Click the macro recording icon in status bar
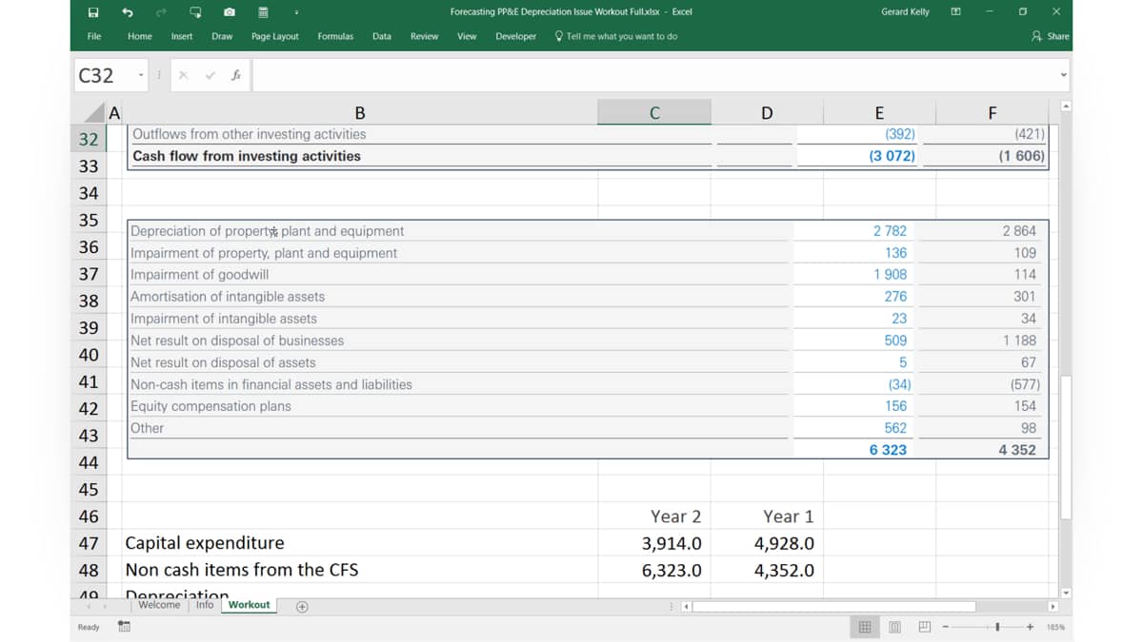The width and height of the screenshot is (1143, 642). click(x=124, y=627)
